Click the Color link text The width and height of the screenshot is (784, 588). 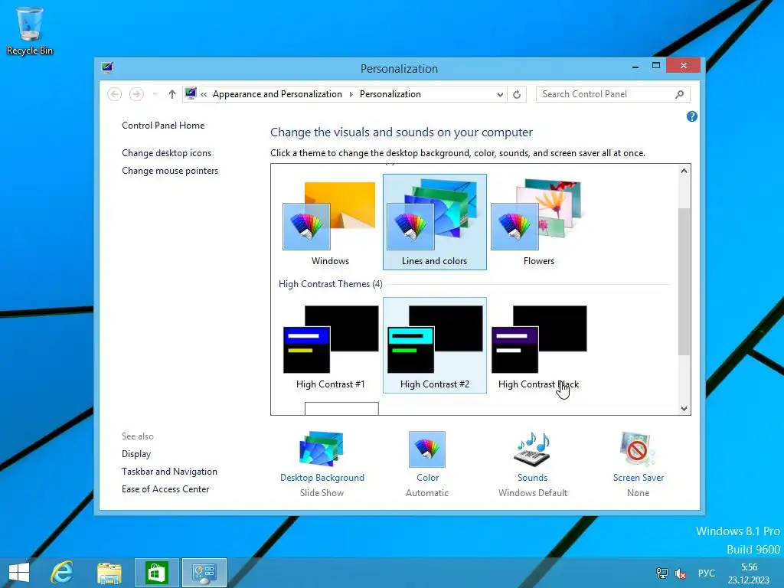click(x=427, y=478)
